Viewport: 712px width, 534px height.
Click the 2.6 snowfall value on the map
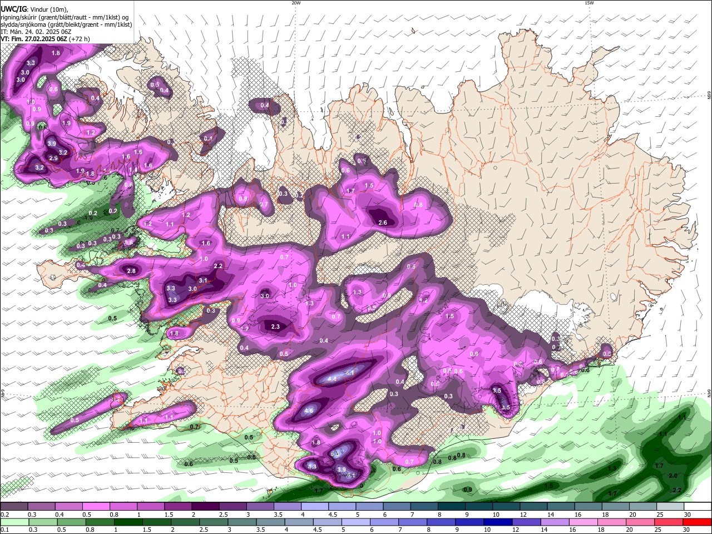tap(383, 222)
